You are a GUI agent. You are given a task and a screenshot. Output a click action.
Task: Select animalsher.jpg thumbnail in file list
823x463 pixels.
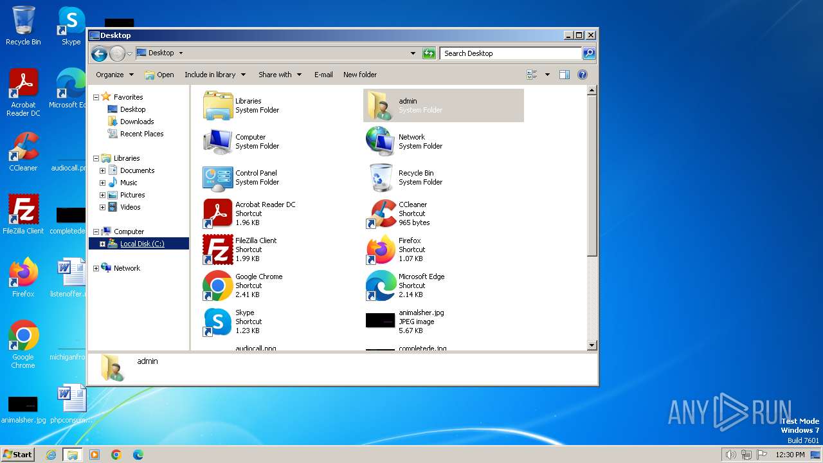click(381, 320)
